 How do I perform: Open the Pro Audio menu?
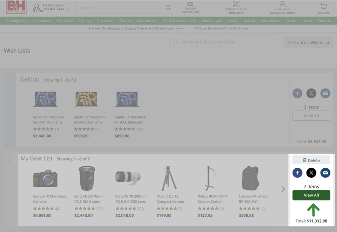pos(105,21)
